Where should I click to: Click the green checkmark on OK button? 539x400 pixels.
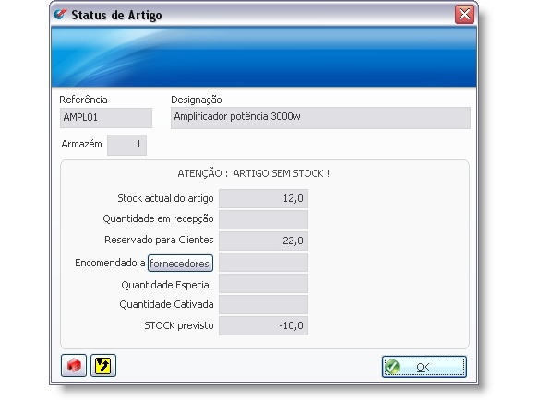(392, 367)
